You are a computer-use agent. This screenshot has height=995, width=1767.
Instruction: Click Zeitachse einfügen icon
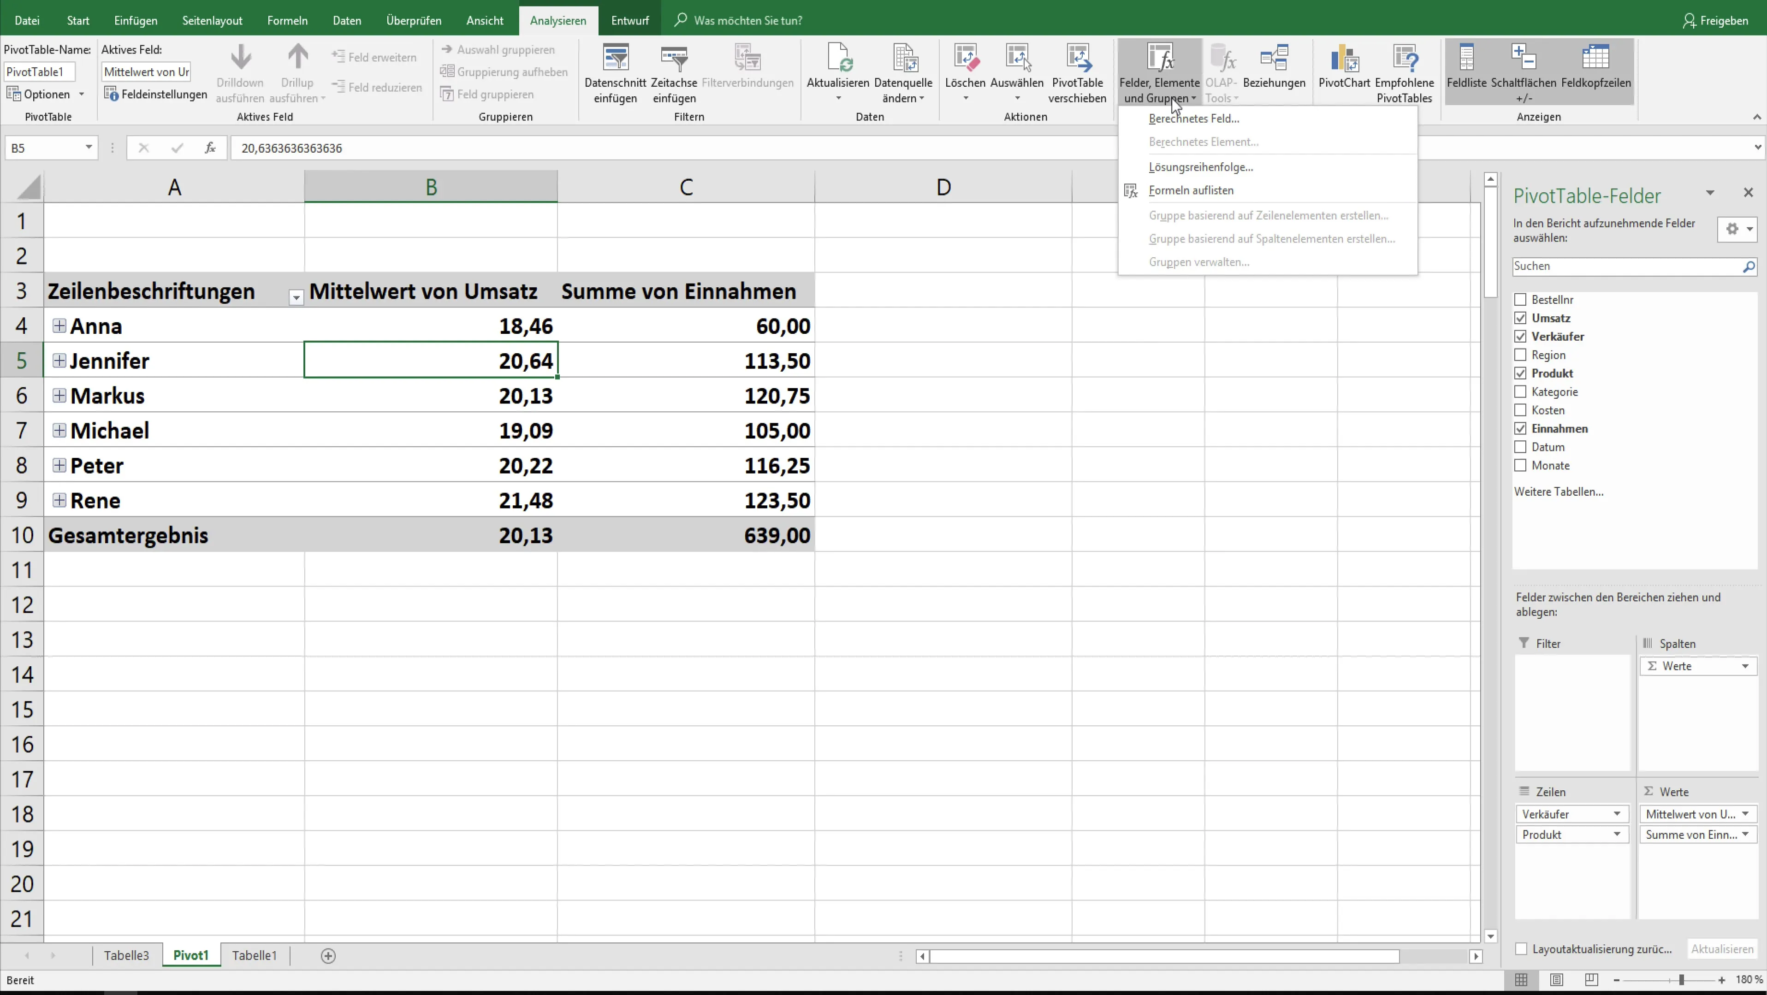coord(674,58)
